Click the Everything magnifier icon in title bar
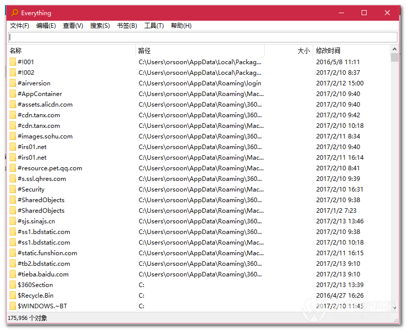This screenshot has width=406, height=330. pos(15,13)
